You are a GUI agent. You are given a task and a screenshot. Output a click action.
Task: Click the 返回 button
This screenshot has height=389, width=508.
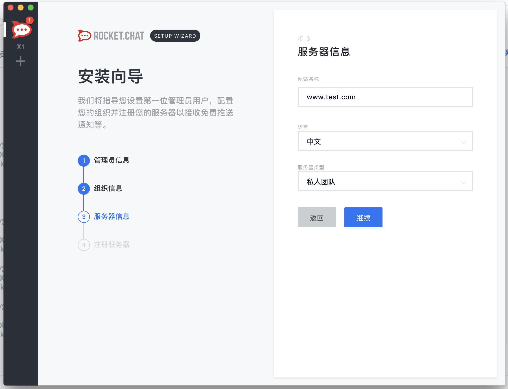pyautogui.click(x=317, y=217)
